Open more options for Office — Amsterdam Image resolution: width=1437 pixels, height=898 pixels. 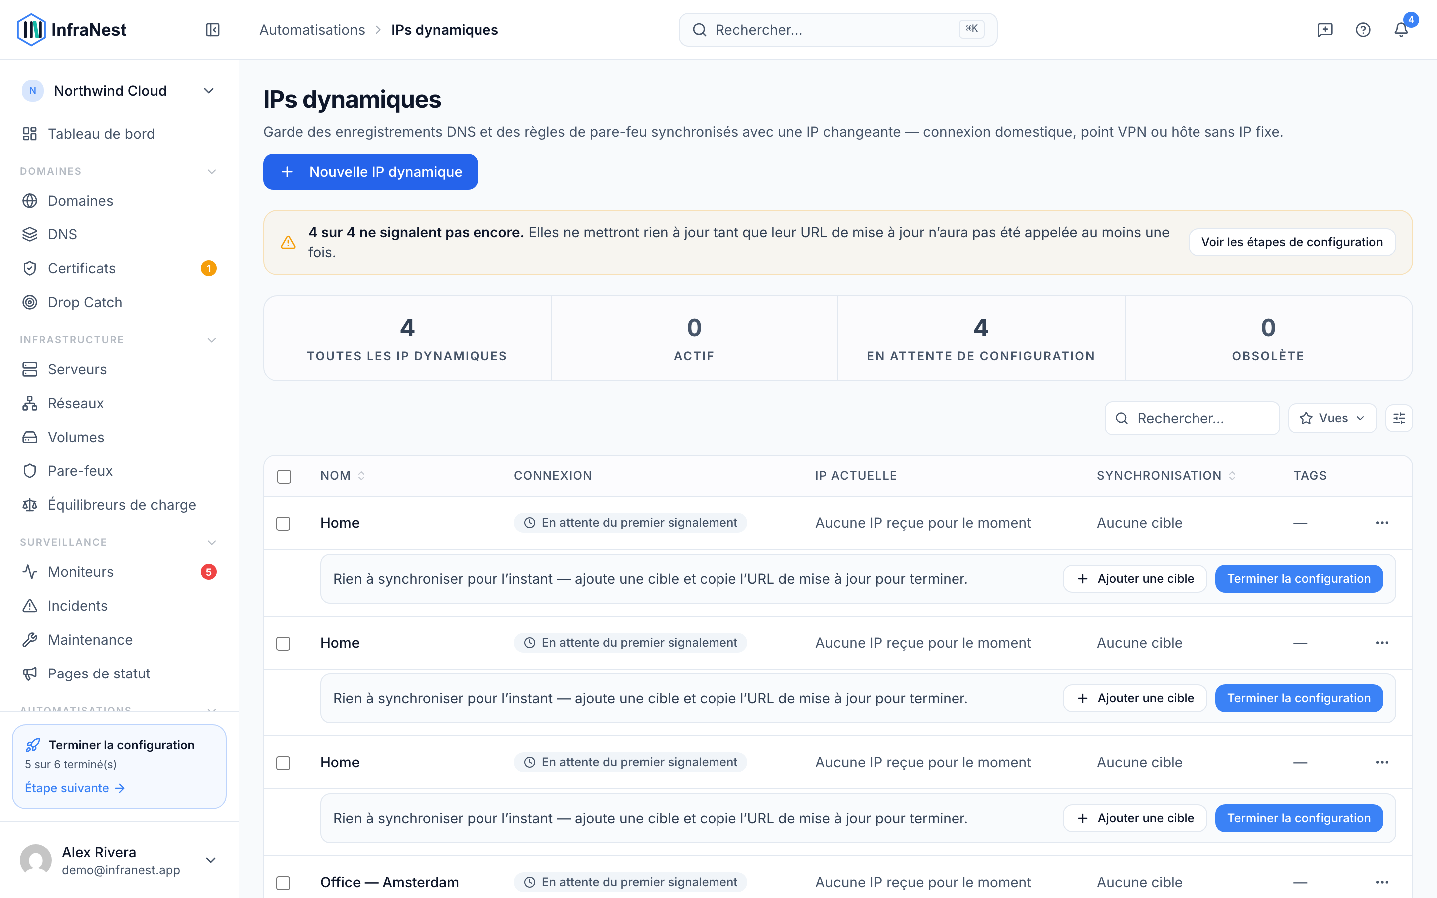(x=1382, y=882)
